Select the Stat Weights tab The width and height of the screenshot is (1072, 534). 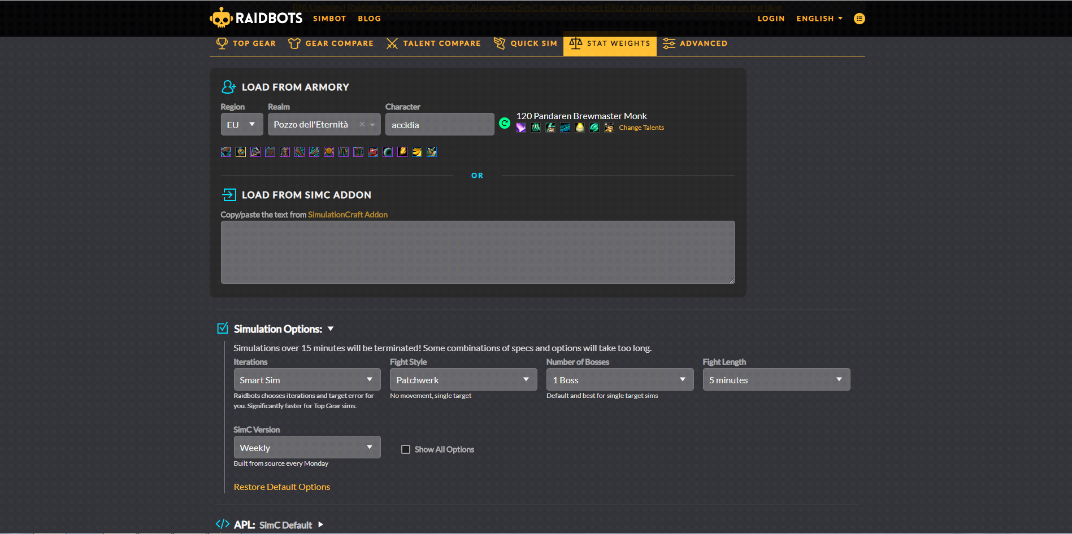[x=610, y=43]
